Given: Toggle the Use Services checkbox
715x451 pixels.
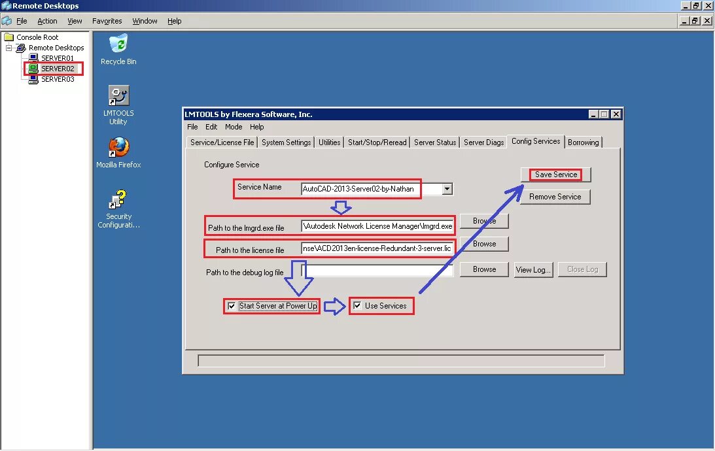Looking at the screenshot, I should click(357, 306).
